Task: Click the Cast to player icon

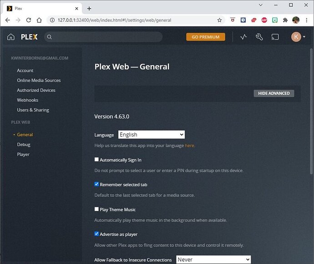Action: (x=275, y=37)
